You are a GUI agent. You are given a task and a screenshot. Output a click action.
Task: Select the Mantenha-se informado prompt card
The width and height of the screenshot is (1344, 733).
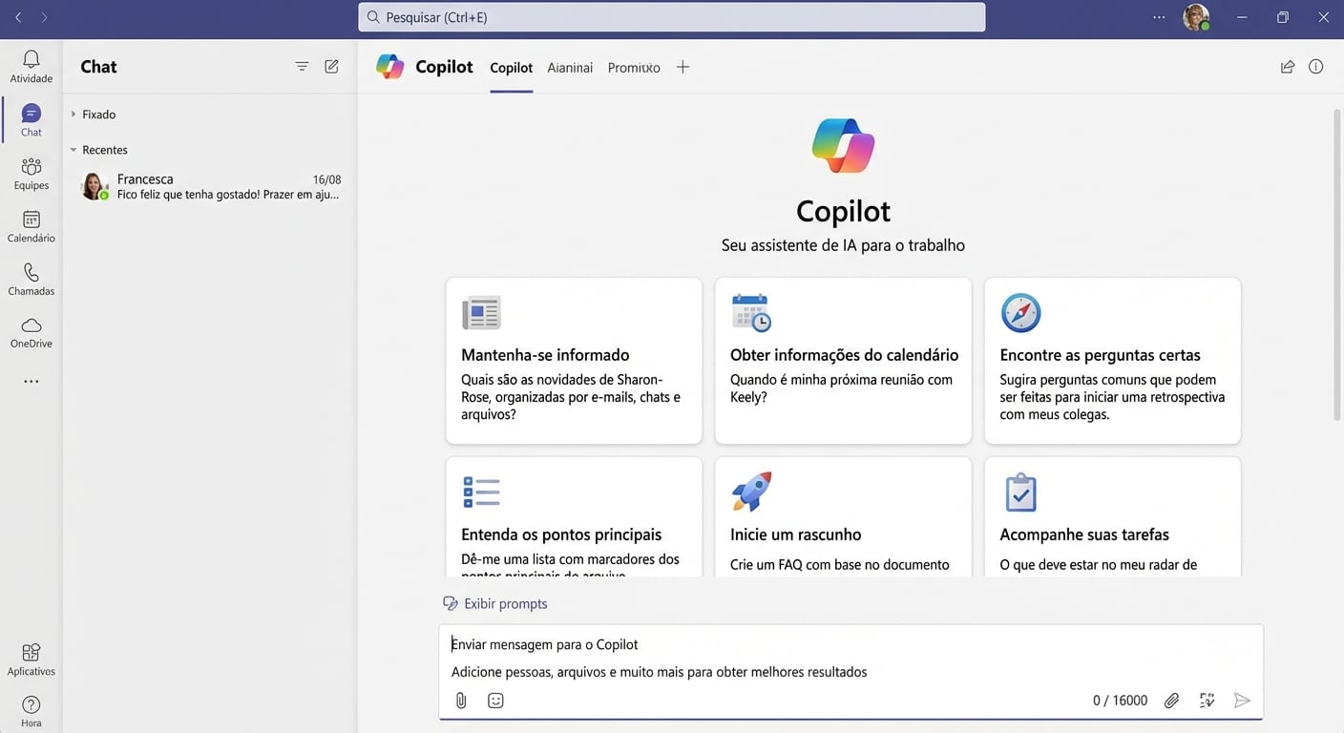[x=574, y=361]
